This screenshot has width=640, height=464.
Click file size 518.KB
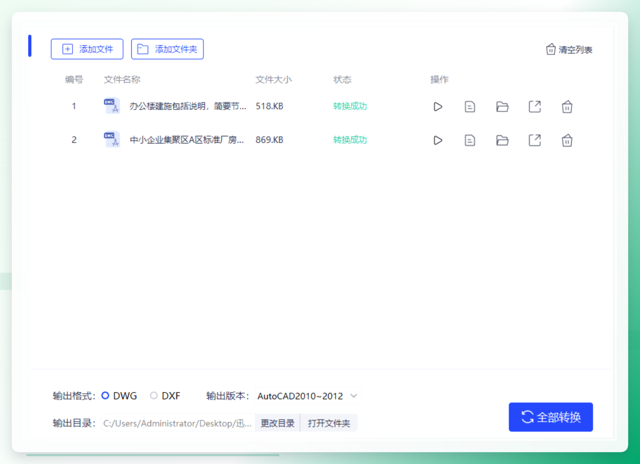269,106
